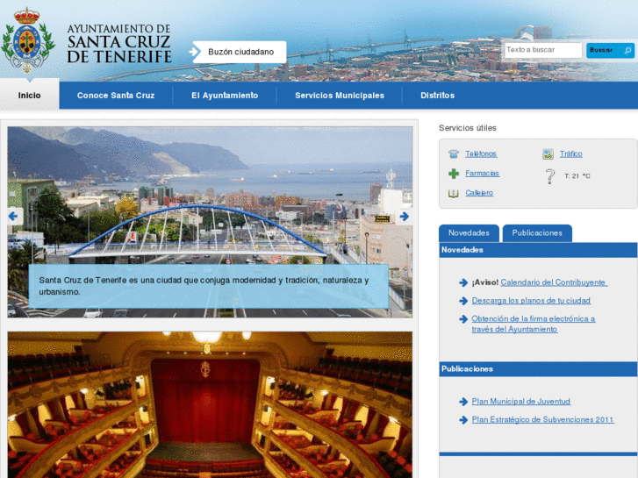Click the slideshow caption about Santa Cruz

(208, 286)
